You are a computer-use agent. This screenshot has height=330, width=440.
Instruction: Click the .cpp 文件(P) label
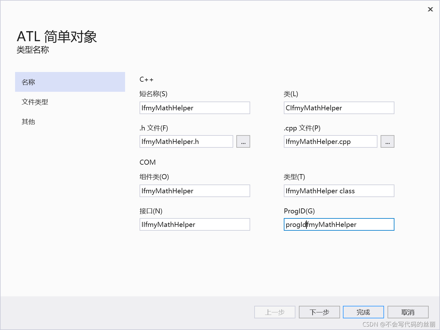[x=302, y=128]
